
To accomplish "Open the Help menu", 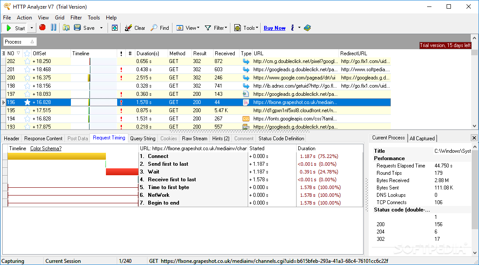I will point(111,18).
